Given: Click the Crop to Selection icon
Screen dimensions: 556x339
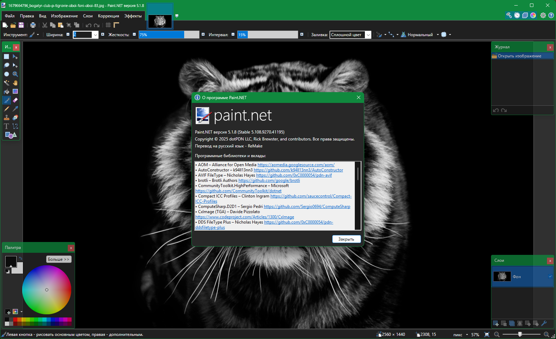Looking at the screenshot, I should (x=69, y=25).
